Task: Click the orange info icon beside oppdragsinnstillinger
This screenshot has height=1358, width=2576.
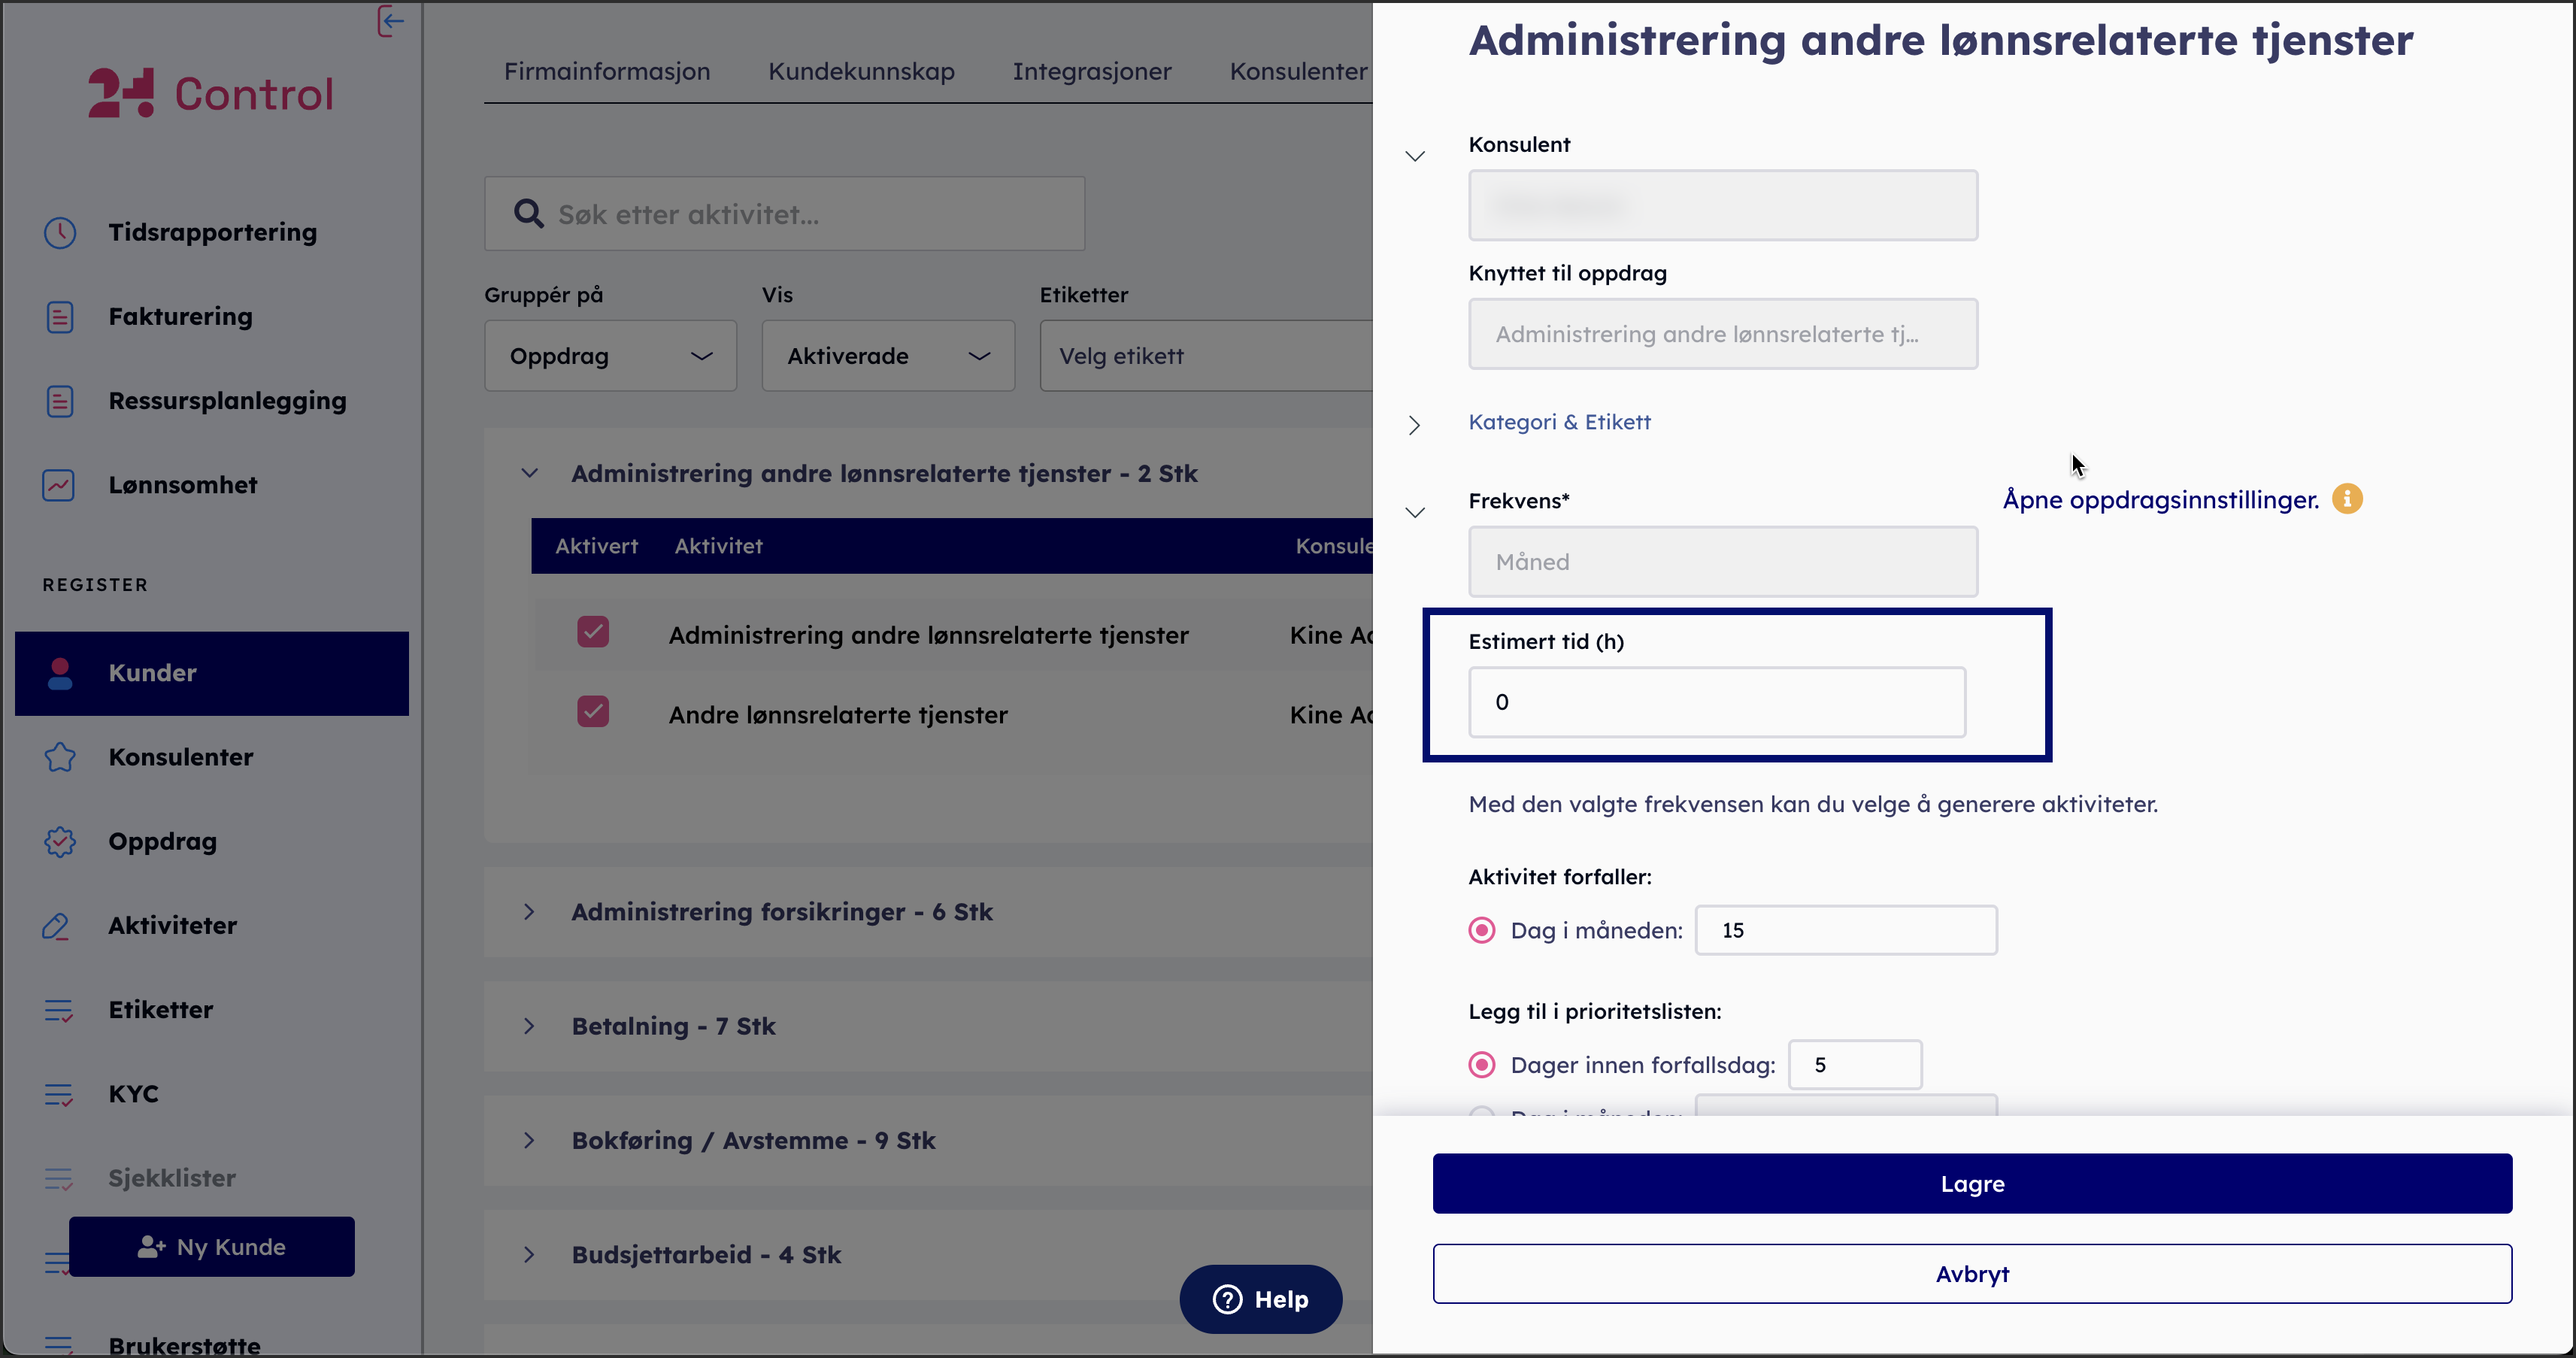Action: coord(2347,499)
